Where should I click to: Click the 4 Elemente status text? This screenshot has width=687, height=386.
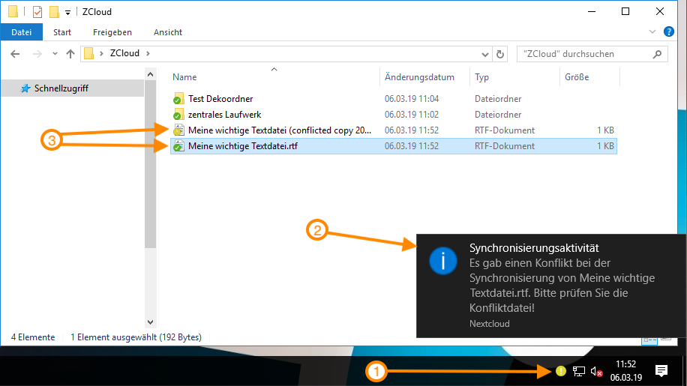tap(33, 337)
